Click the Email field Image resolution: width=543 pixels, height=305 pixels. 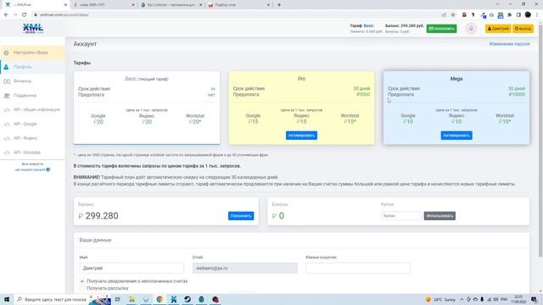[245, 268]
